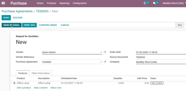Viewport: 186px width, 91px height.
Task: Switch to the Other Information tab
Action: 40,73
